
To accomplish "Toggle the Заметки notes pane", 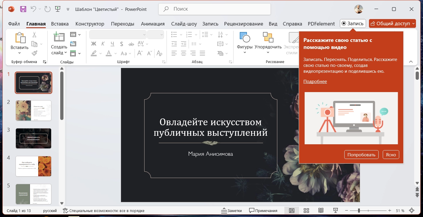I will pyautogui.click(x=231, y=211).
